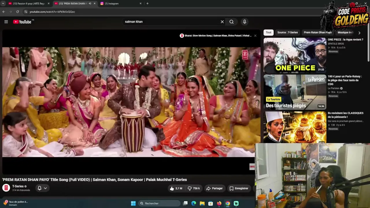Open the Windows Start menu
The height and width of the screenshot is (208, 370).
pos(133,203)
